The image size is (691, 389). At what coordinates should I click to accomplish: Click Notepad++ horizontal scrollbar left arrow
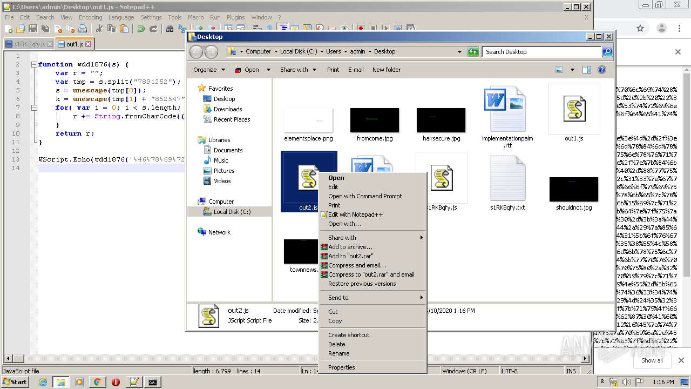(x=7, y=358)
